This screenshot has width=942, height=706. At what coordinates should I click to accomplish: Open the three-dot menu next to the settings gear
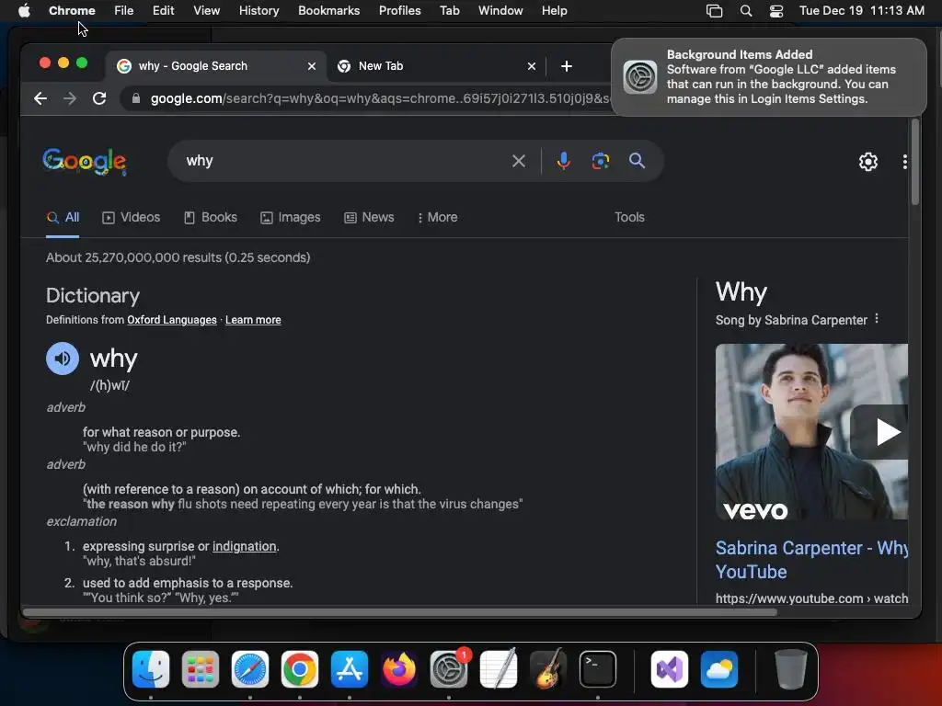coord(905,162)
